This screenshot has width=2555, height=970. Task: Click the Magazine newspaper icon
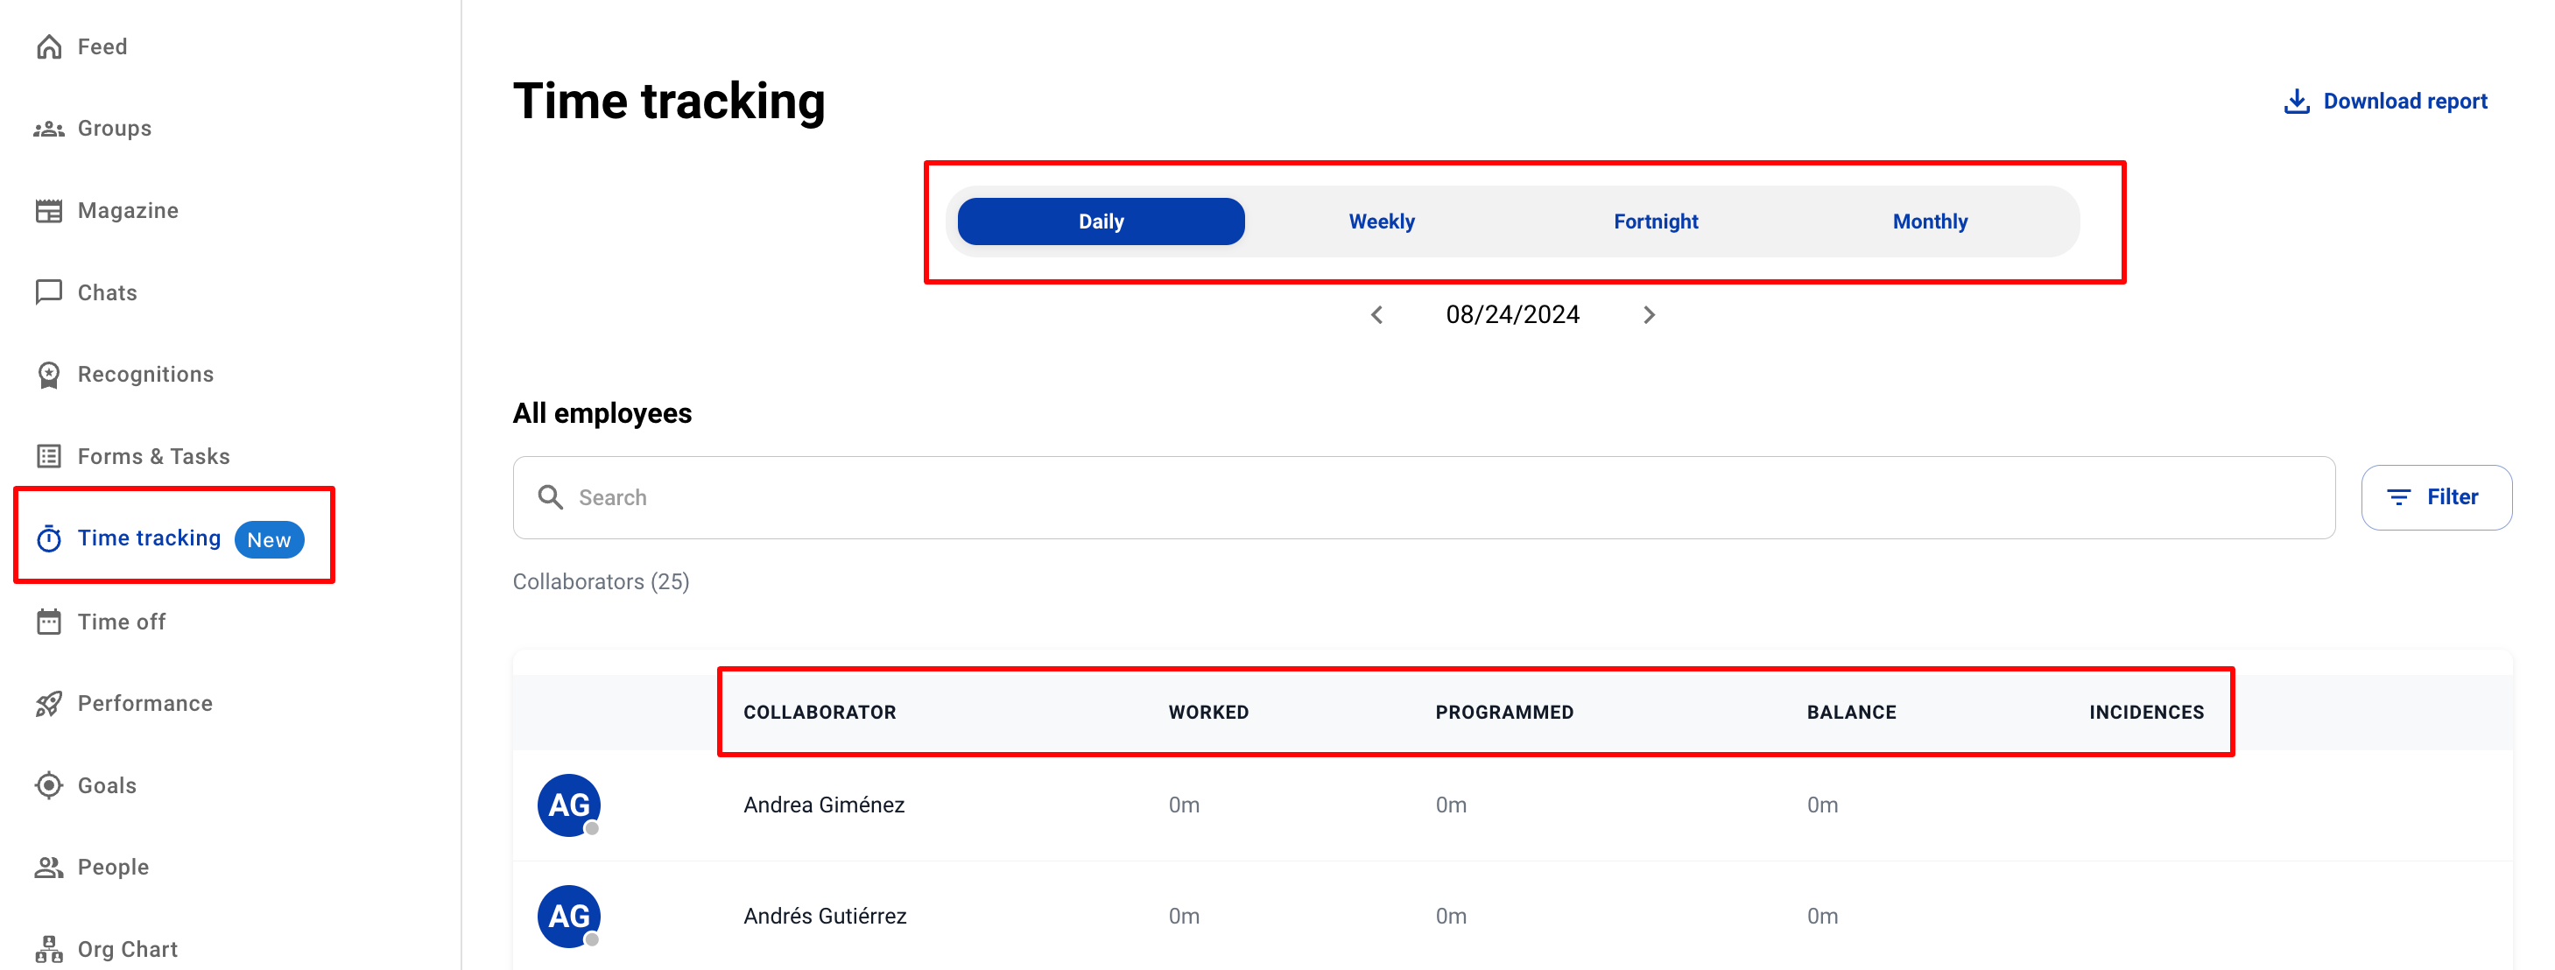(49, 211)
